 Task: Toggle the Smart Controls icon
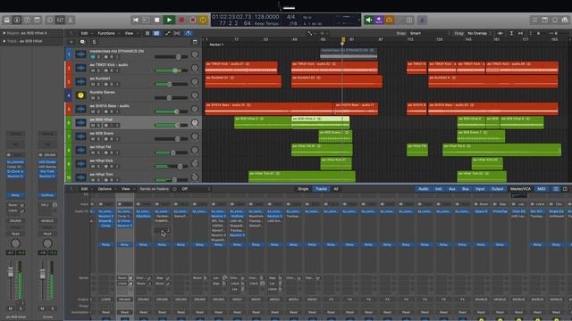pyautogui.click(x=50, y=20)
